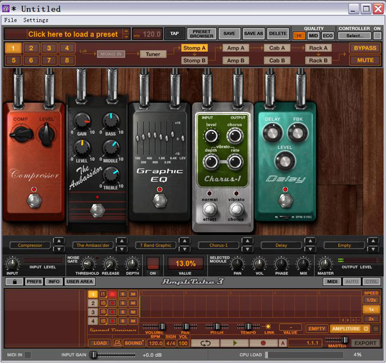Viewport: 386px width, 363px height.
Task: Click the INPUT GAIN slider handle
Action: point(93,355)
